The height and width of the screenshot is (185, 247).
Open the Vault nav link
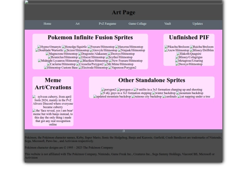point(167,24)
